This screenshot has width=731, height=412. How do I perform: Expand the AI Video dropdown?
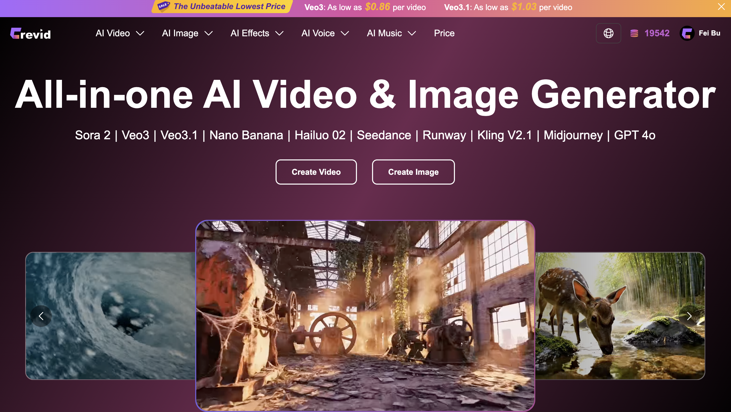pos(119,33)
